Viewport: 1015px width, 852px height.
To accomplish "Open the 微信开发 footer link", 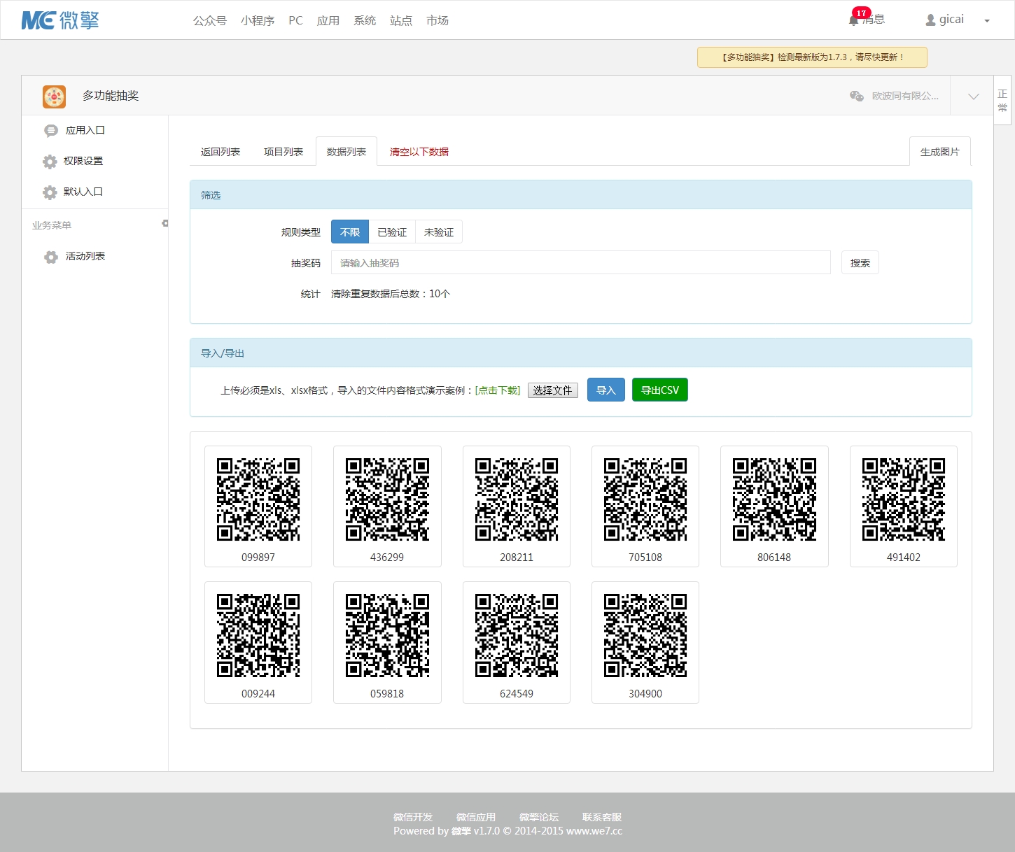I will 413,817.
